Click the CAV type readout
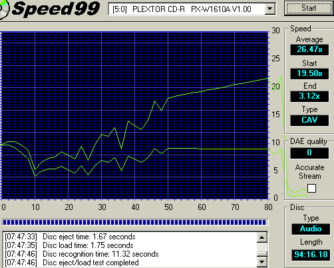334x268 pixels. click(x=309, y=120)
